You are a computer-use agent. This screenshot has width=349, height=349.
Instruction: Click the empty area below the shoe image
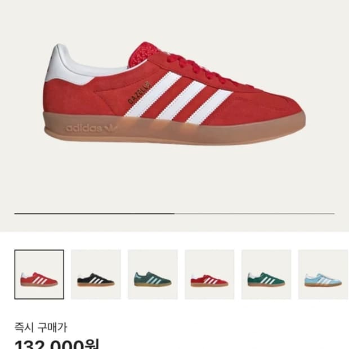tap(174, 178)
